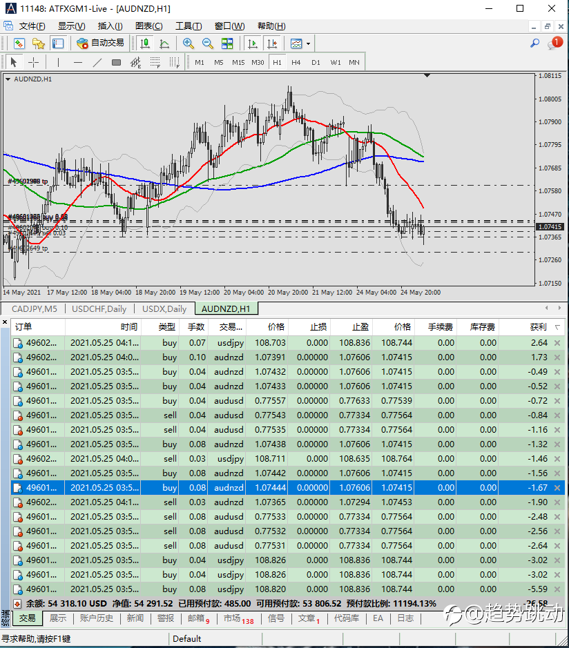
Task: Click the tile windows grid icon
Action: [227, 43]
